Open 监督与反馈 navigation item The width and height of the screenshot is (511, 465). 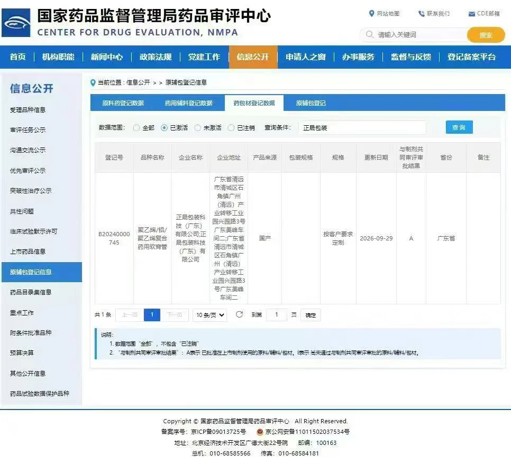coord(411,57)
